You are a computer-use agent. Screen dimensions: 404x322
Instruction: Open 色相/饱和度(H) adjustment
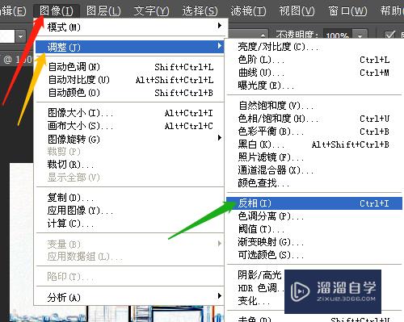[314, 119]
